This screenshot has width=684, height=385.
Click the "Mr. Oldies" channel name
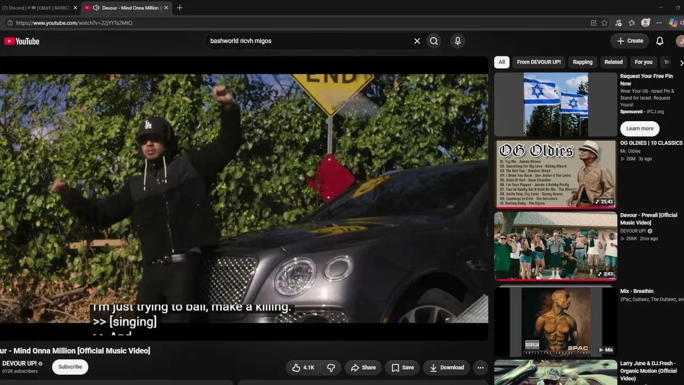(631, 151)
